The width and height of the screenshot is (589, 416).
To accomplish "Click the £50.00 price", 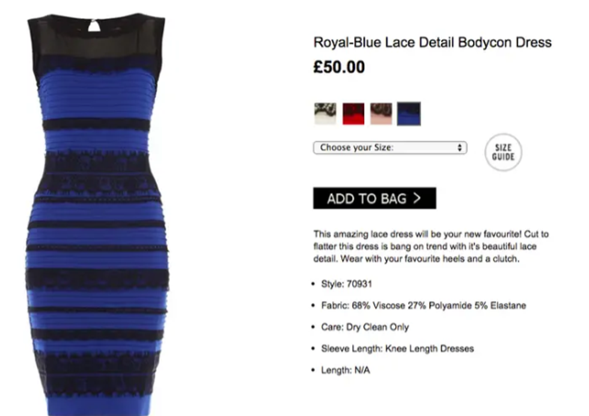I will [x=339, y=67].
